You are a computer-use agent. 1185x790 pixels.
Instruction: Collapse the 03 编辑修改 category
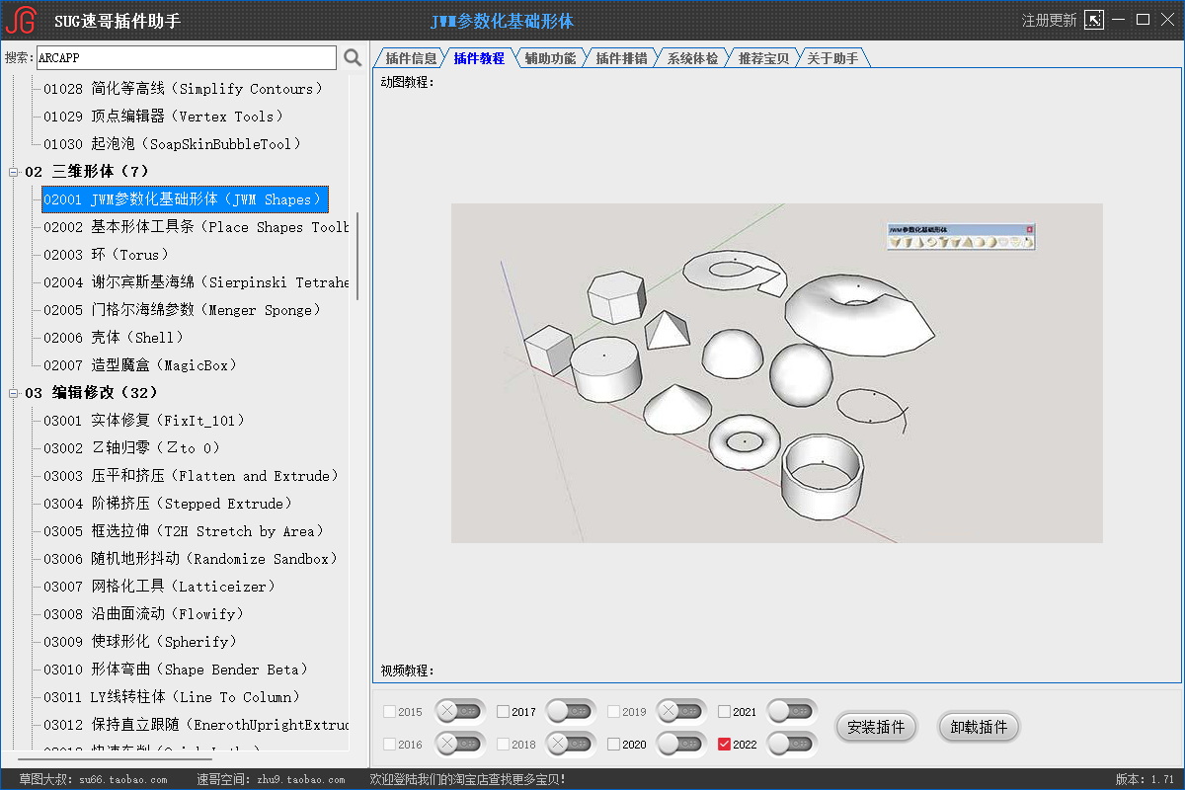tap(14, 393)
